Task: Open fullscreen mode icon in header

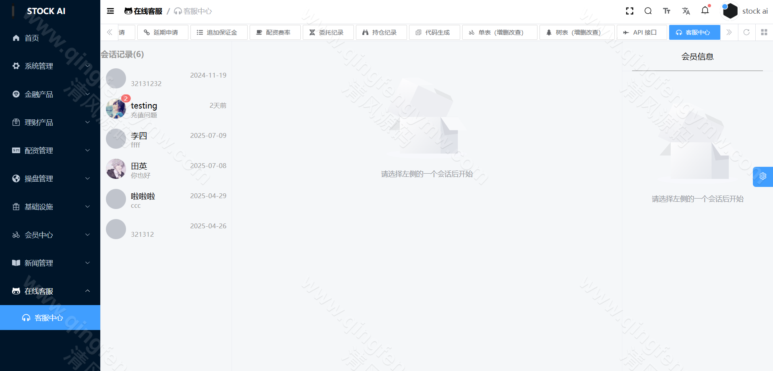Action: coord(630,11)
